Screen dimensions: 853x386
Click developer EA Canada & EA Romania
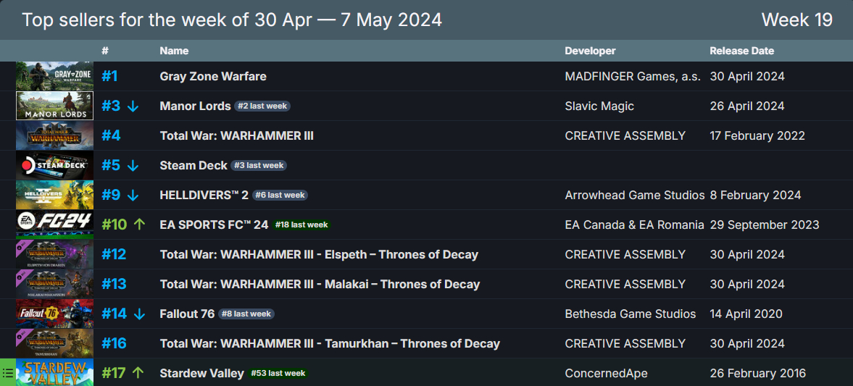coord(635,225)
